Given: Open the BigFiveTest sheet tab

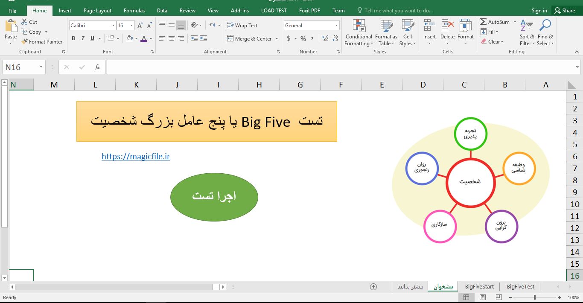Looking at the screenshot, I should pyautogui.click(x=520, y=286).
